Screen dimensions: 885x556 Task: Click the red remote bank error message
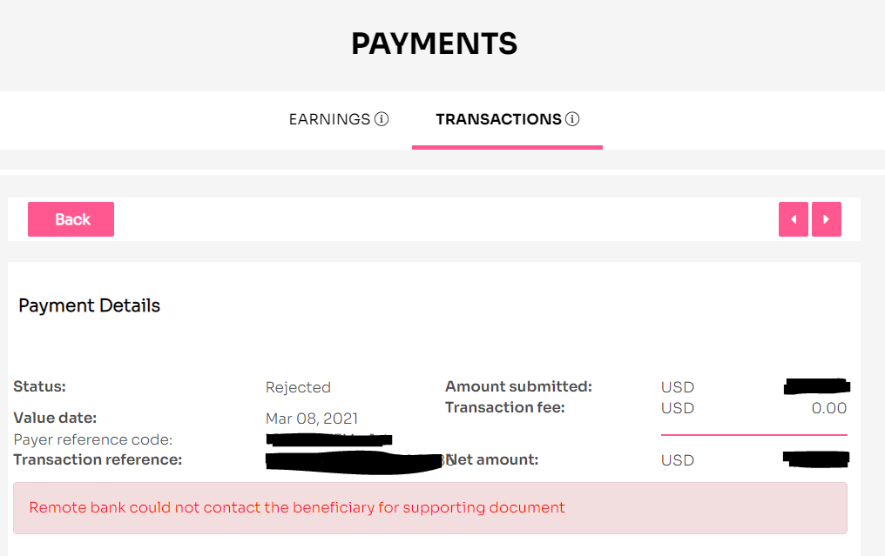pyautogui.click(x=297, y=507)
